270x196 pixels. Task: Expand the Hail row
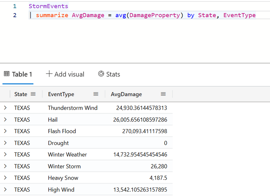coord(5,120)
